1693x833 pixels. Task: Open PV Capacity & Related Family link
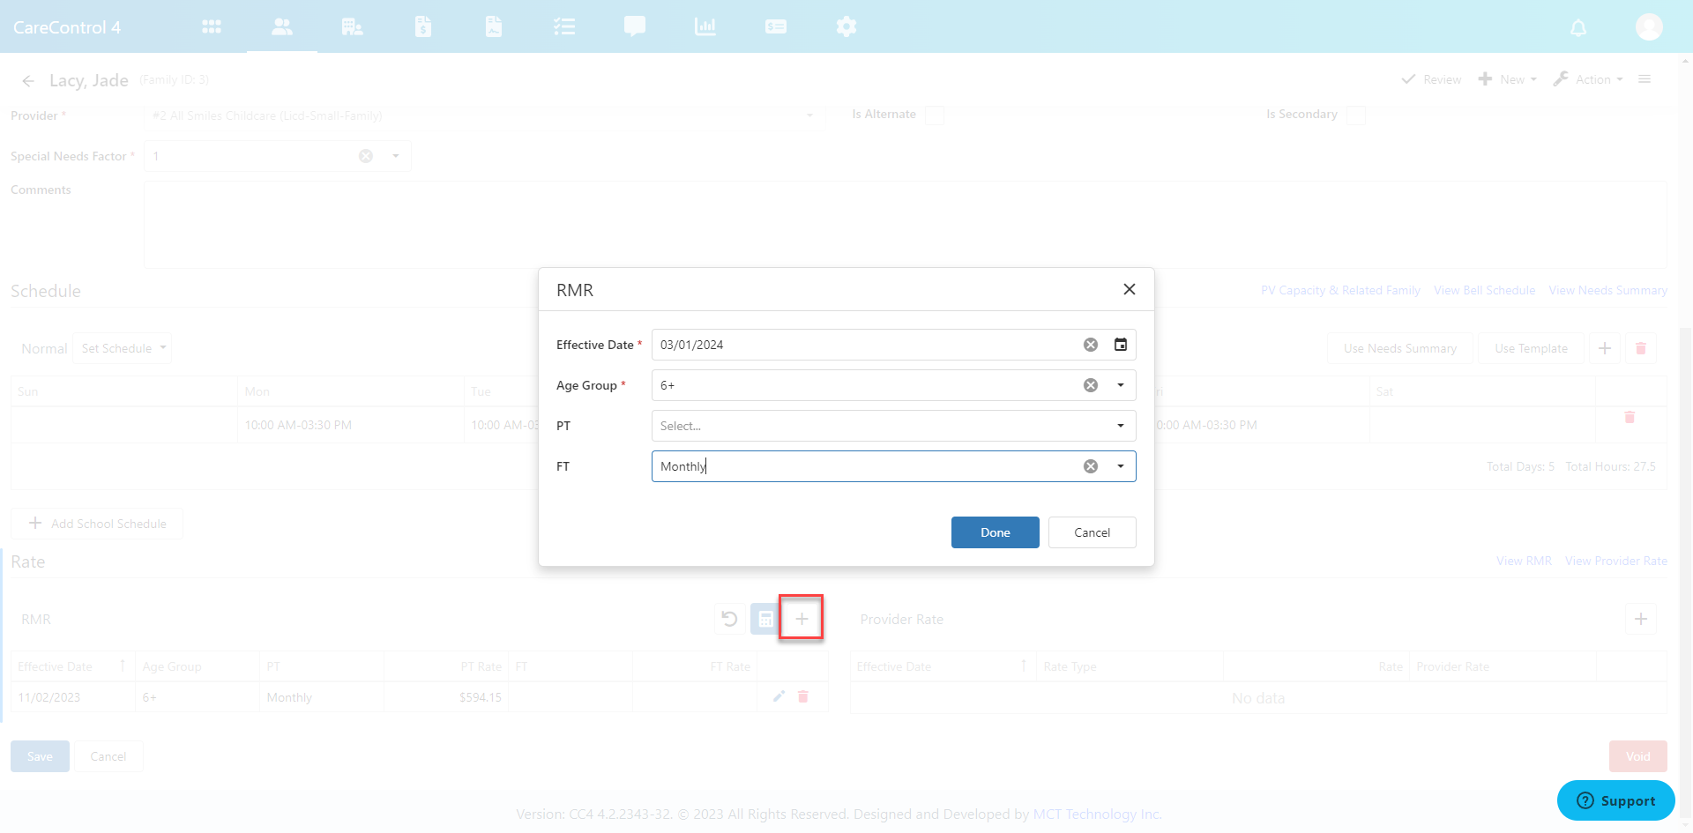tap(1340, 290)
